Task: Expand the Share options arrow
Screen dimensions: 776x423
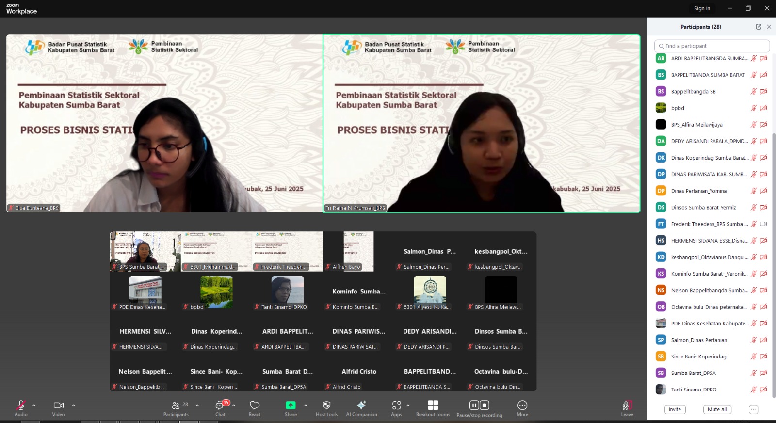Action: point(306,405)
